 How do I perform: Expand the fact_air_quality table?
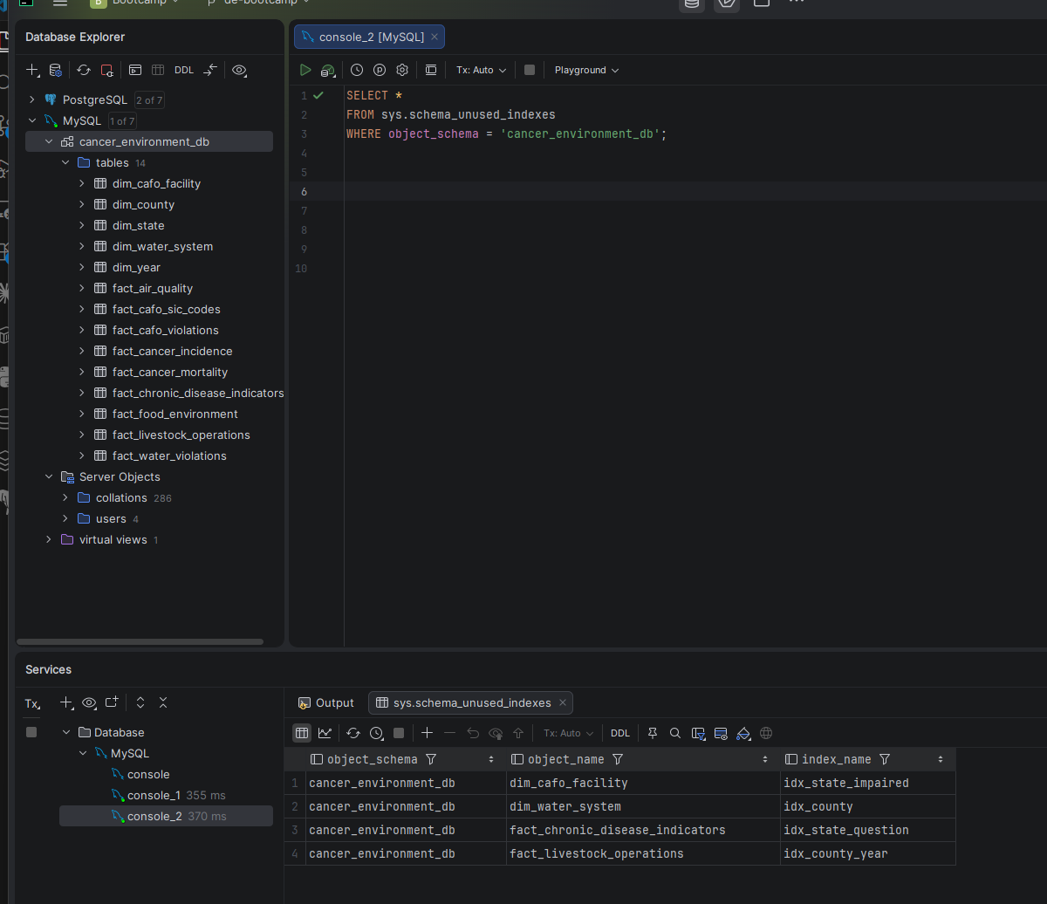(x=82, y=288)
